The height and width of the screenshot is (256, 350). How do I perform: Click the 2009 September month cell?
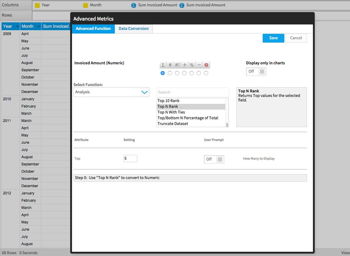tap(31, 70)
